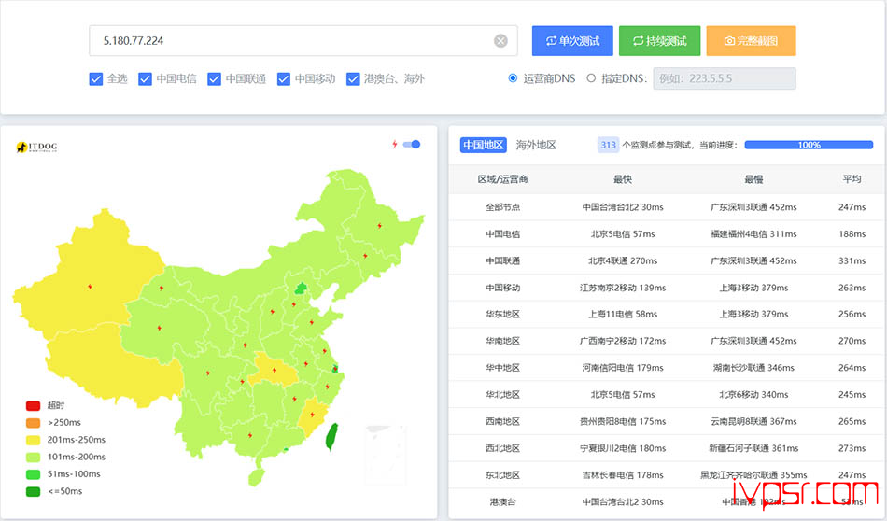This screenshot has width=887, height=521.
Task: Click the 100% progress bar
Action: 809,145
